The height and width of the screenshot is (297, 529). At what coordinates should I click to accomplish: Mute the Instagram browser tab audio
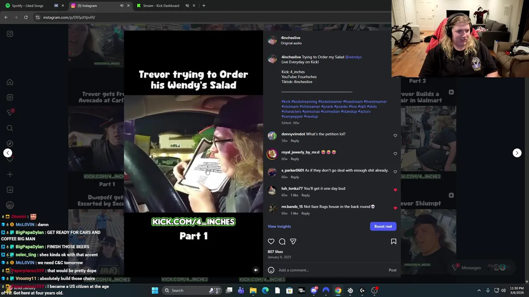click(x=122, y=6)
